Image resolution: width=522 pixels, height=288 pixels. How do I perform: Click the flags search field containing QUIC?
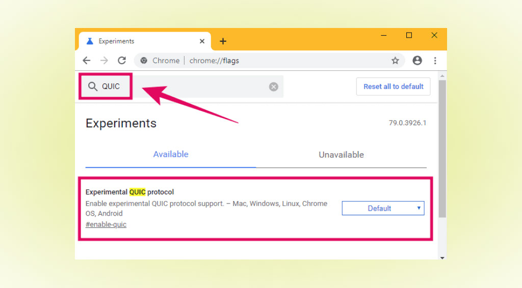(182, 87)
